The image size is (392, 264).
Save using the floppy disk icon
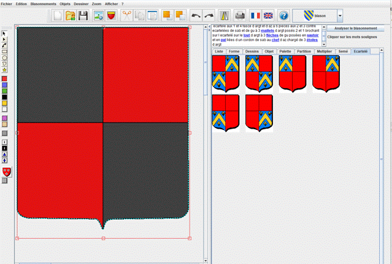pos(83,15)
